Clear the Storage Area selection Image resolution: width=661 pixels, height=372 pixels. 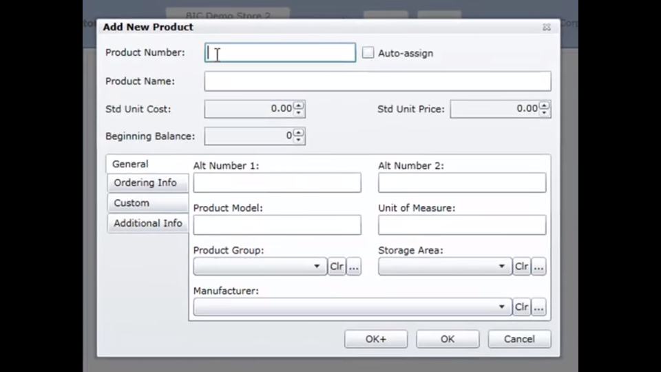tap(521, 267)
